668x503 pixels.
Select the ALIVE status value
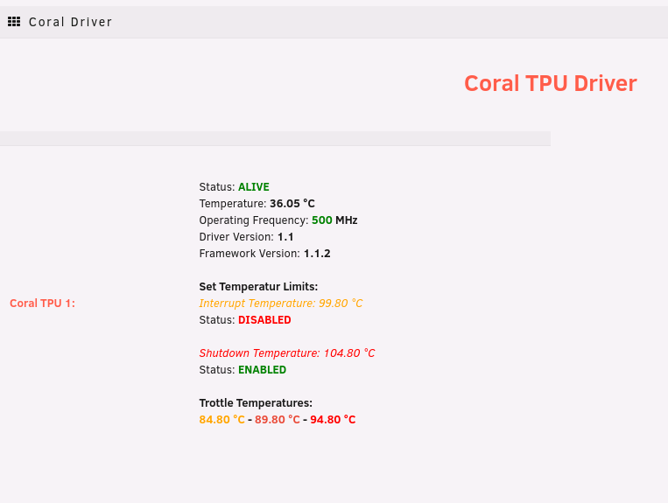point(254,187)
